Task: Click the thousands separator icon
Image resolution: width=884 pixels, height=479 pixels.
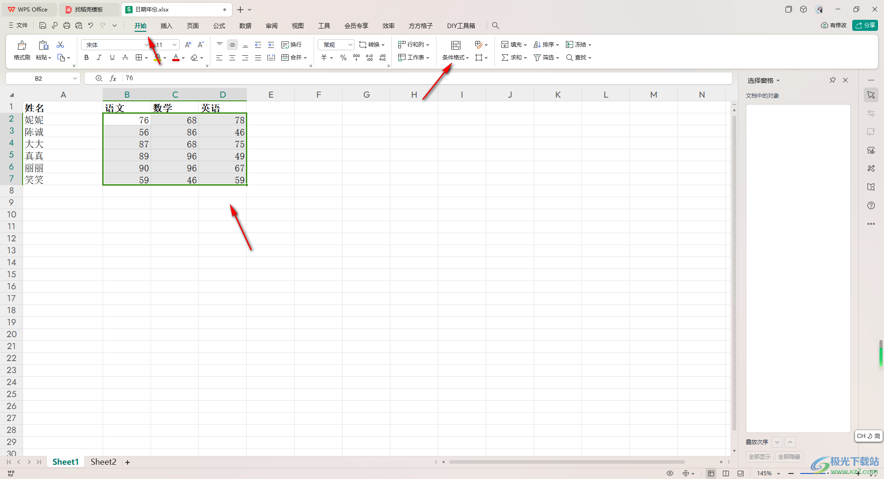Action: pos(356,58)
